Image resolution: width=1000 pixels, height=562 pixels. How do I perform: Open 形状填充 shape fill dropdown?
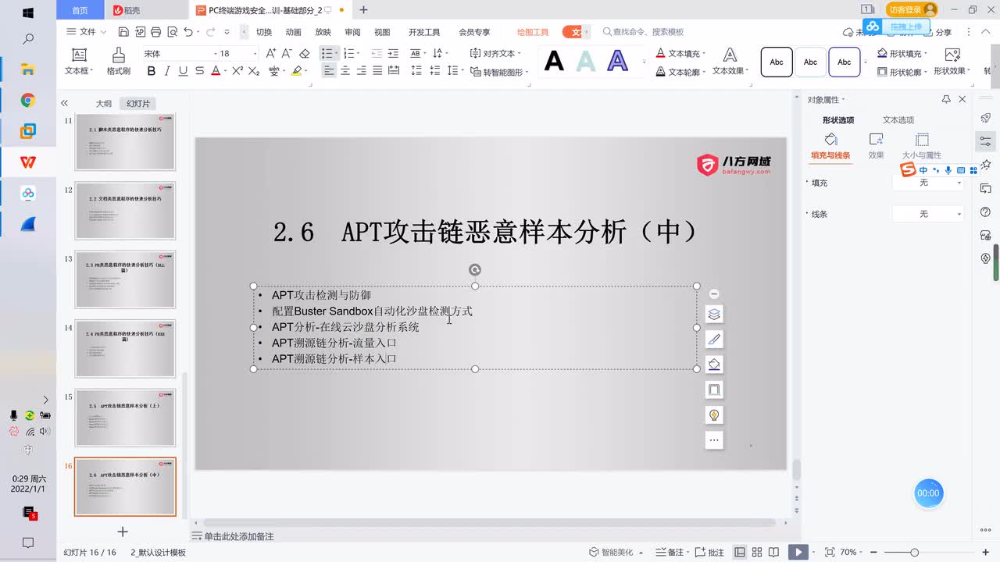(902, 53)
